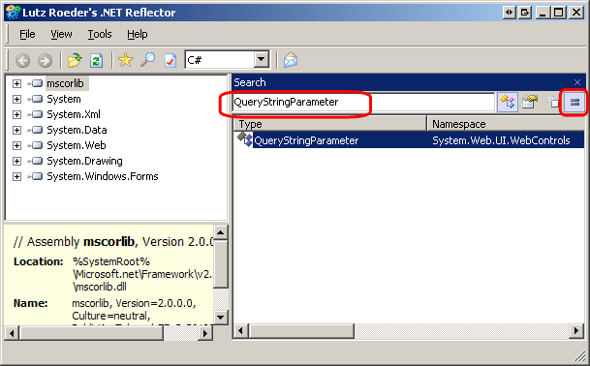
Task: Expand the System.Xml tree node
Action: tap(16, 114)
